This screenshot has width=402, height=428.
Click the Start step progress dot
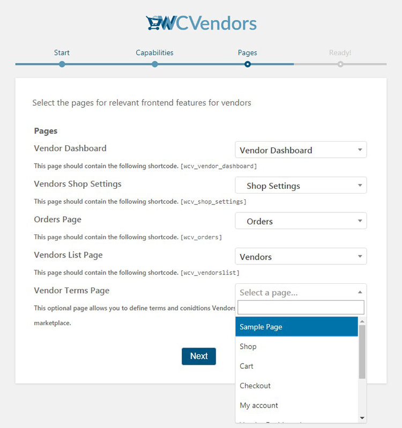(62, 64)
